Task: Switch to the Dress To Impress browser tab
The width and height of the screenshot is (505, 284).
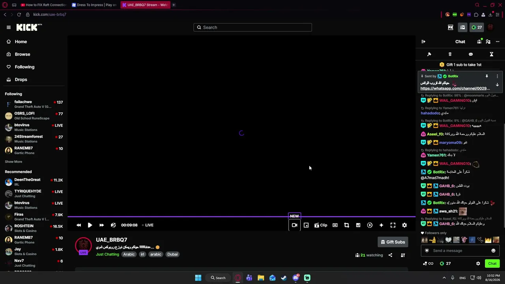Action: point(95,5)
